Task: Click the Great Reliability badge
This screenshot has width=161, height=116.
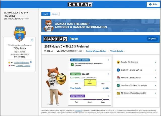Action: click(x=78, y=96)
